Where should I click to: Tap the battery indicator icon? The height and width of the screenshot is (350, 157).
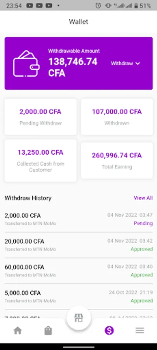point(136,5)
